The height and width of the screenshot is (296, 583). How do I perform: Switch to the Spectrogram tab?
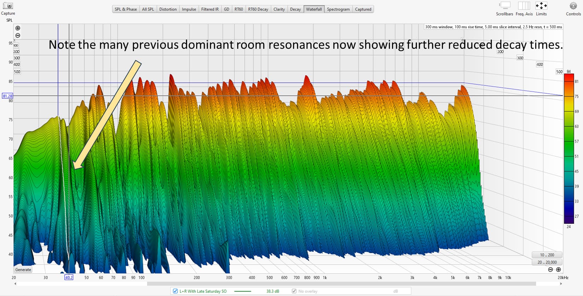(338, 9)
